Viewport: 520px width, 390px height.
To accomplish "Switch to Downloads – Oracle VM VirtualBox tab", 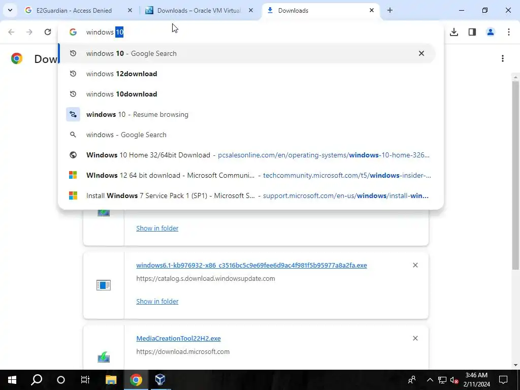I will pos(199,10).
